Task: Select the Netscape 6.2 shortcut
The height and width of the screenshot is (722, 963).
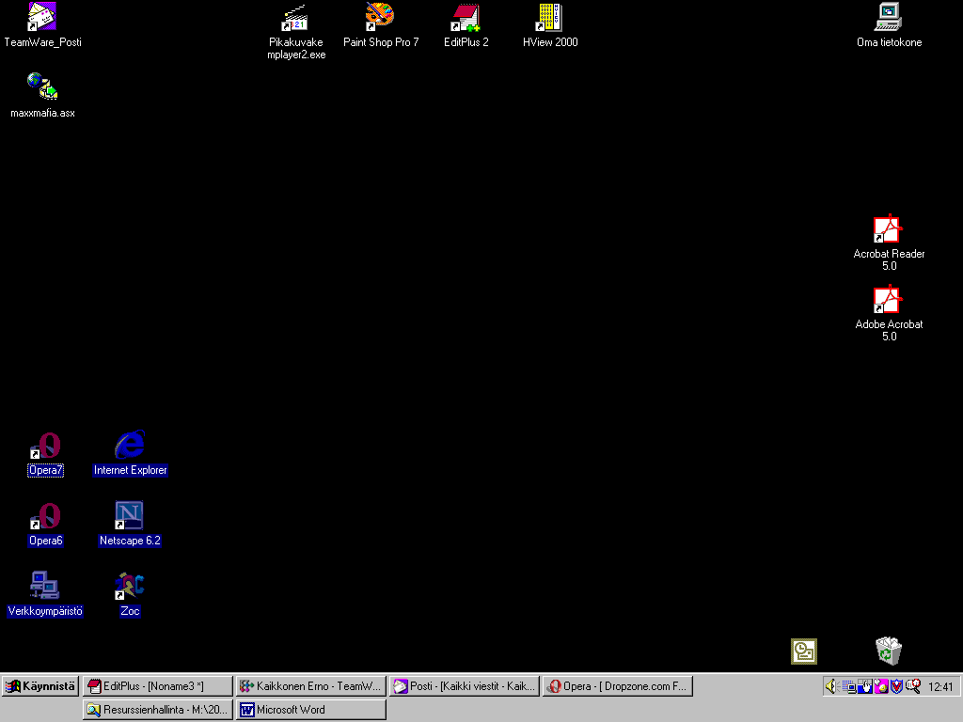Action: point(129,516)
